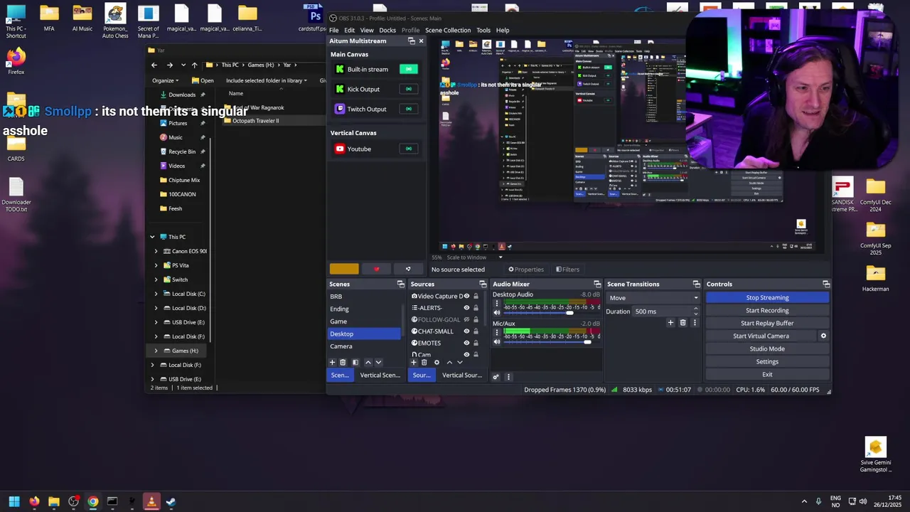Image resolution: width=910 pixels, height=512 pixels.
Task: Click Aitum heart donate button
Action: tap(377, 269)
